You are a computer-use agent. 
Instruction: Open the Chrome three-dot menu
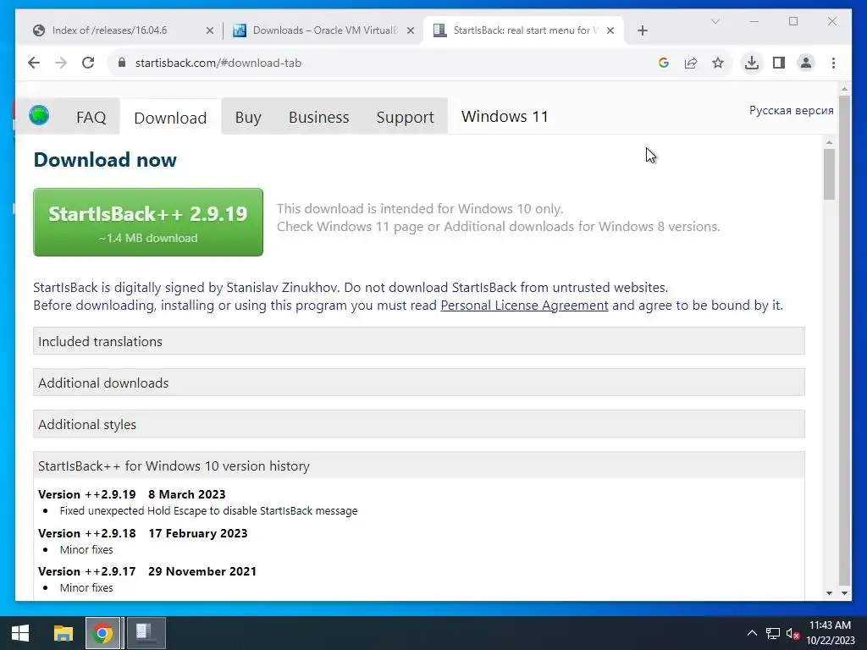(833, 63)
